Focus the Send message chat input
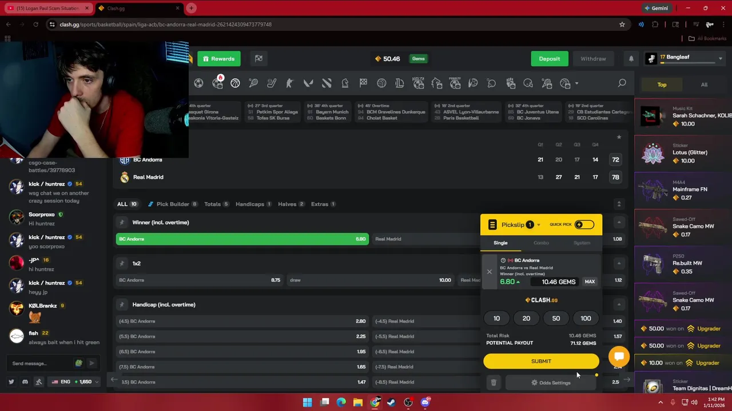 (x=41, y=363)
